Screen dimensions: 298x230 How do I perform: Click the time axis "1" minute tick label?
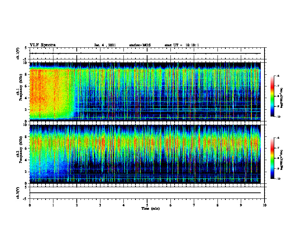53,205
